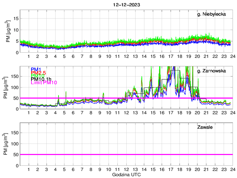The width and height of the screenshot is (237, 178).
Task: Click the blue PM1 legend entry
Action: click(x=36, y=69)
